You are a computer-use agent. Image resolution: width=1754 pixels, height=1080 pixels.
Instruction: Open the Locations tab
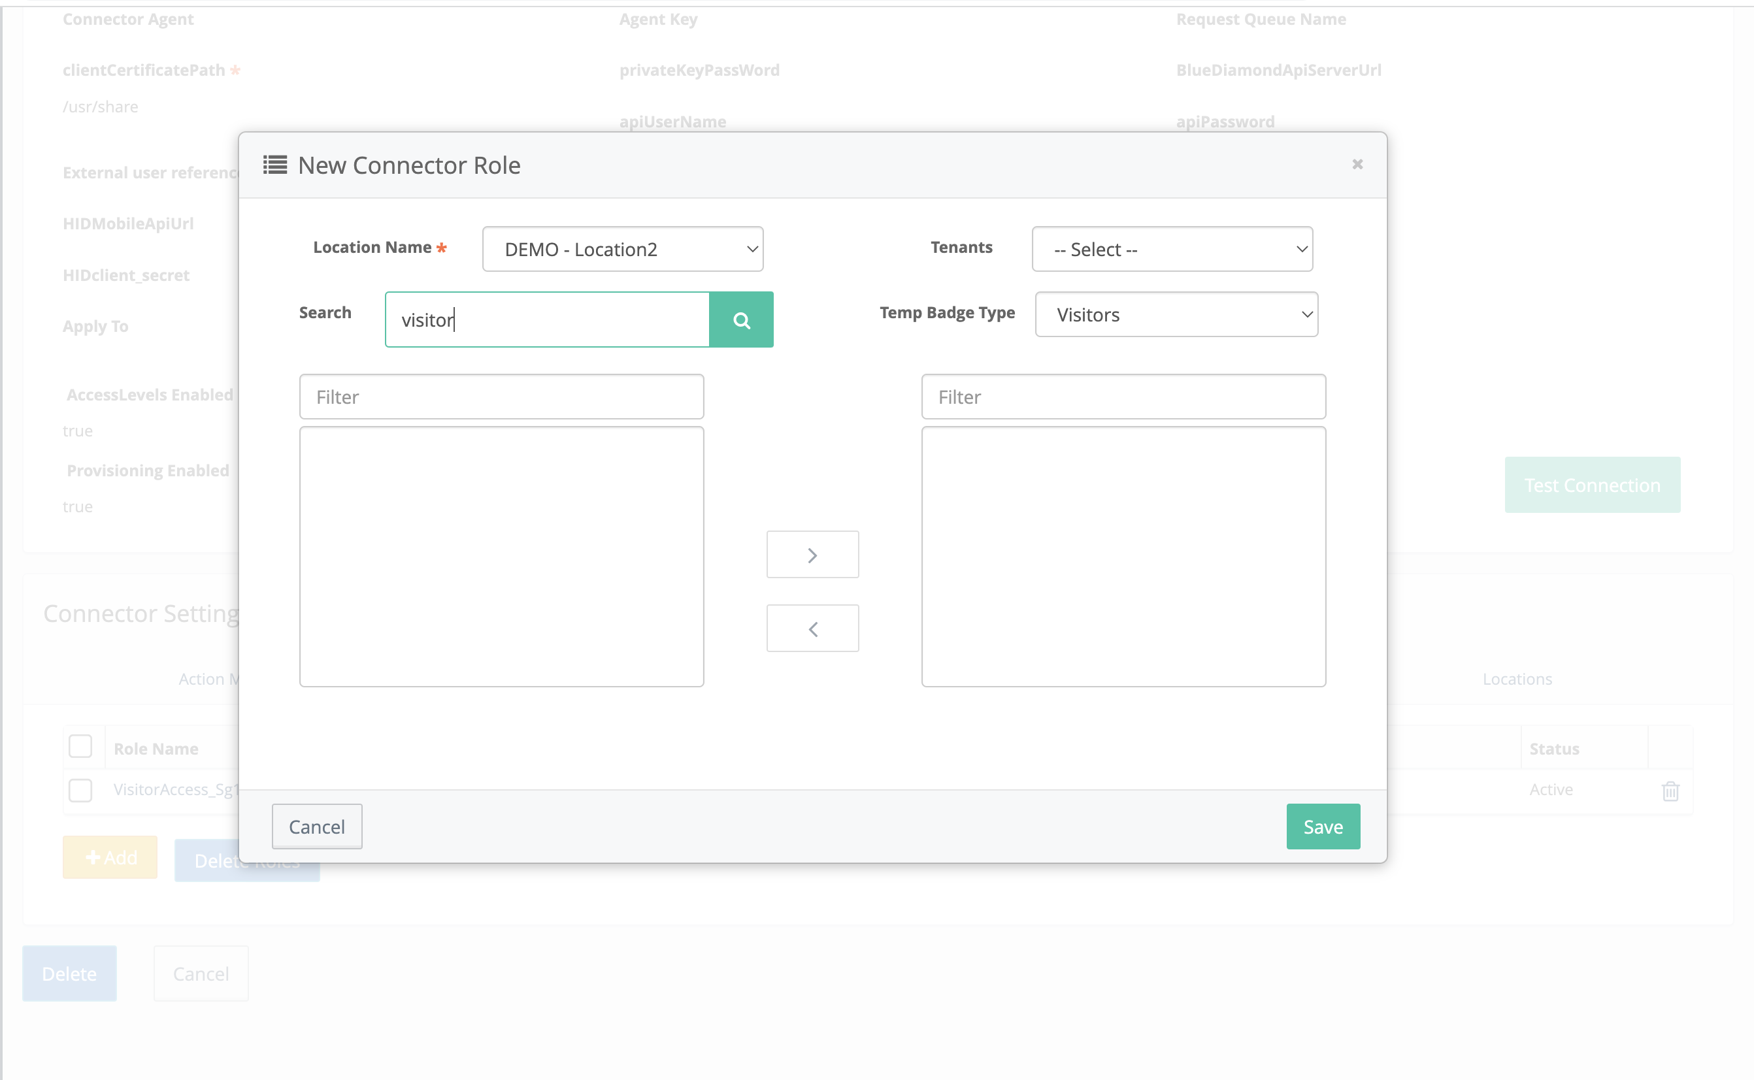tap(1517, 679)
